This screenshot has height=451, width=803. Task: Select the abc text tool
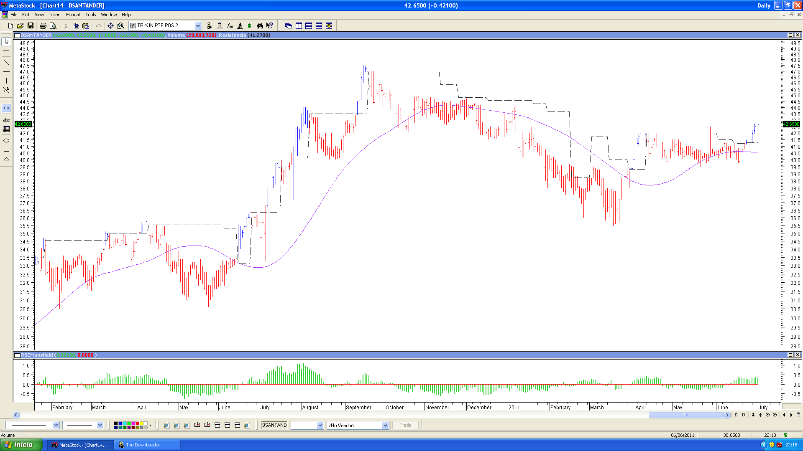pyautogui.click(x=6, y=120)
